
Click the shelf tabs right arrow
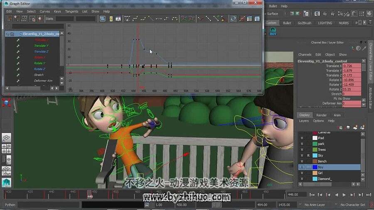point(364,23)
